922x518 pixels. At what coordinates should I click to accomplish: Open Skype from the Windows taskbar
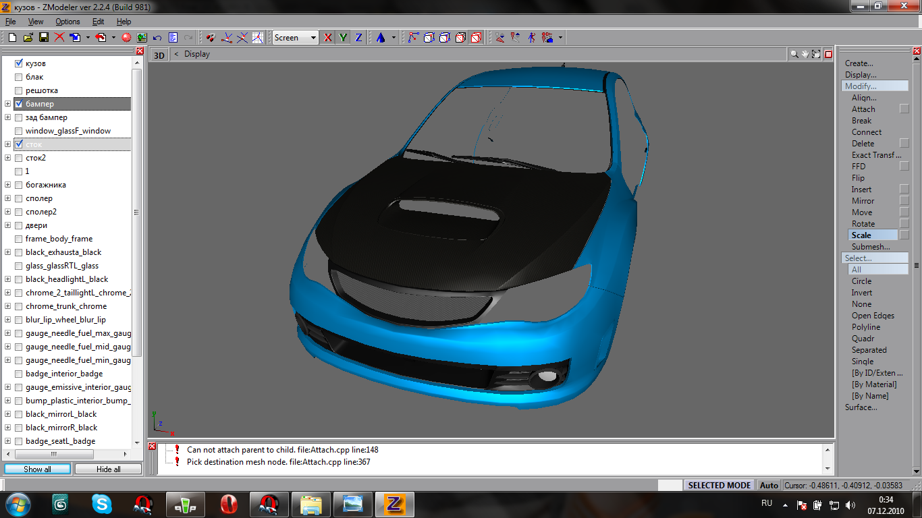tap(102, 504)
